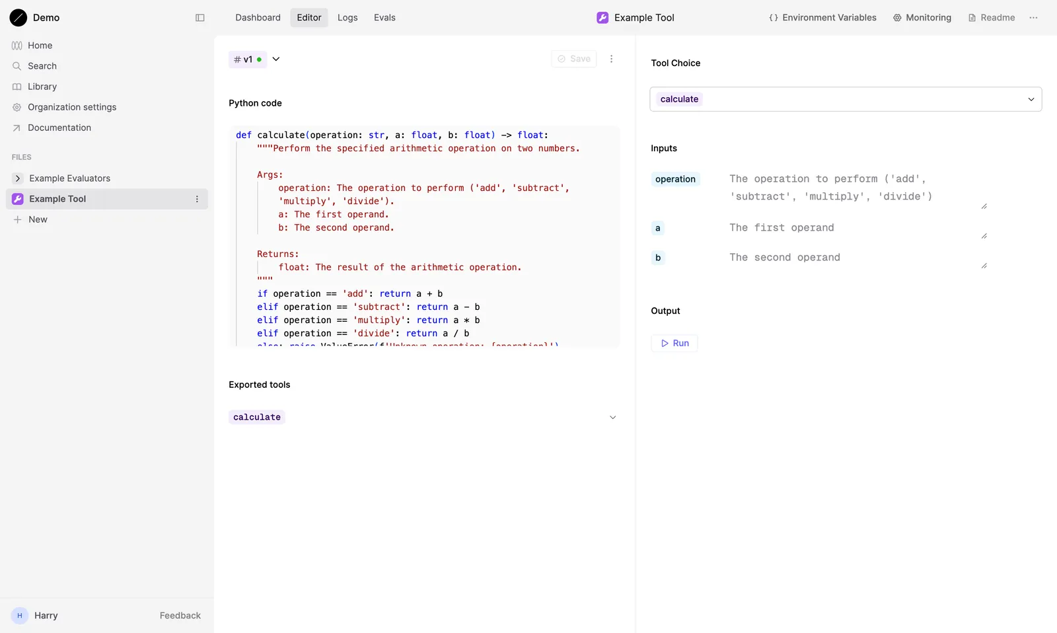Open the Readme button
This screenshot has width=1057, height=633.
(x=991, y=18)
